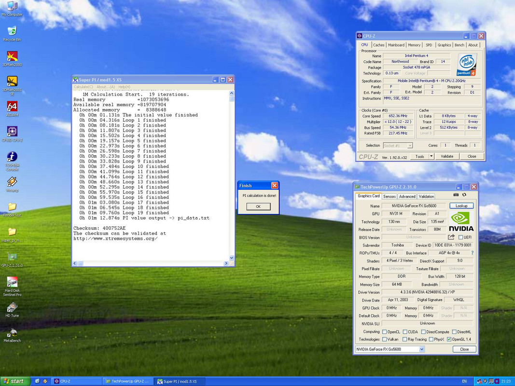Screen dimensions: 515x386
Task: Toggle the CUDA checkbox
Action: coord(405,332)
